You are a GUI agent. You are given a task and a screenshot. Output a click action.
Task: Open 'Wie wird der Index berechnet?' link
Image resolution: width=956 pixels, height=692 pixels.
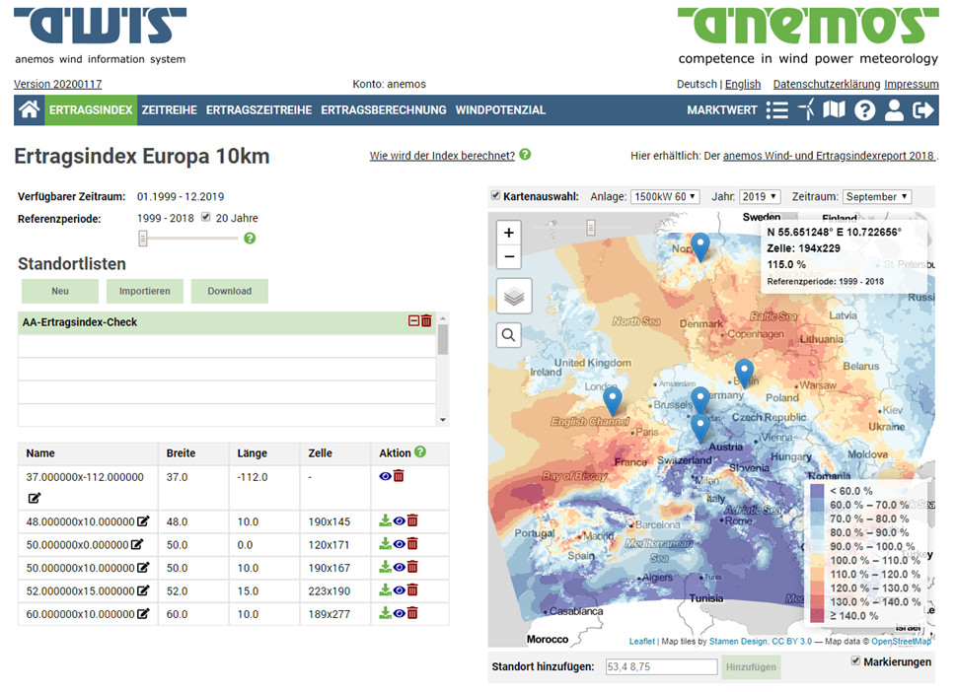[442, 156]
